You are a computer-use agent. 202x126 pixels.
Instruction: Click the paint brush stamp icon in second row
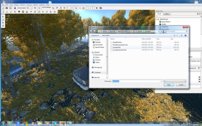[x=27, y=12]
